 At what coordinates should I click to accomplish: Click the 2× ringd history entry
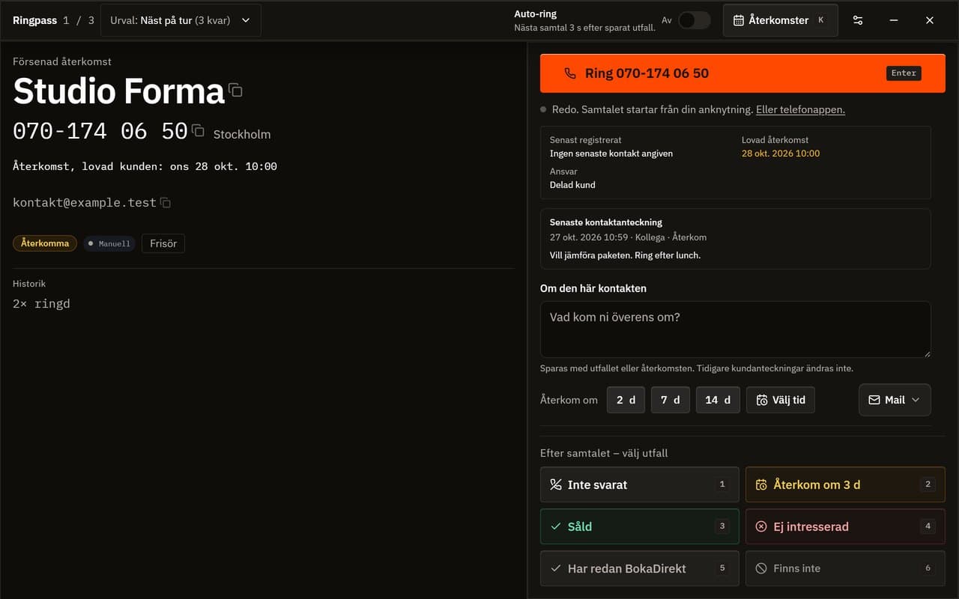[x=41, y=303]
